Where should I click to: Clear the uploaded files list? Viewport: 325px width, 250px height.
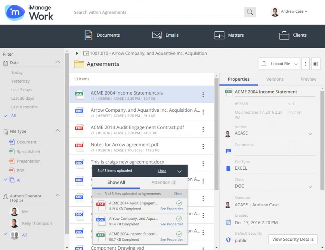pyautogui.click(x=178, y=194)
